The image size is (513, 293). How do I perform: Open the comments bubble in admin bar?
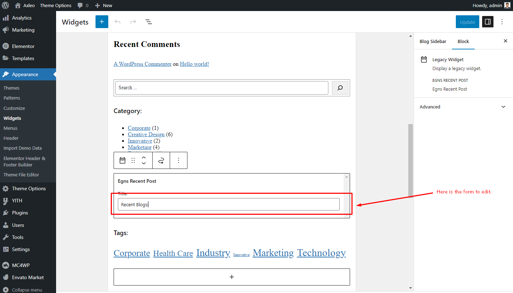tap(83, 5)
